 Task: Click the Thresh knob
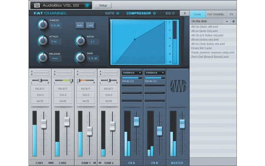tap(42, 24)
